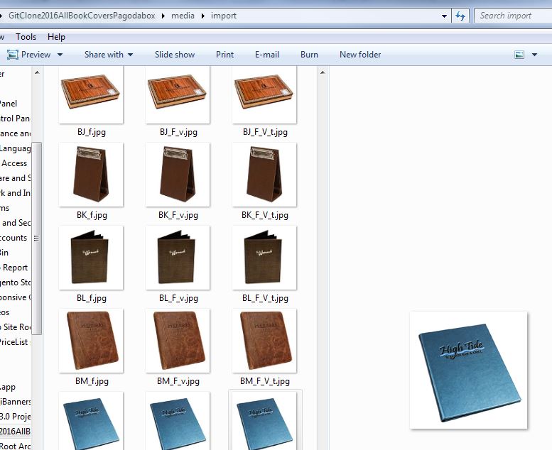
Task: Select Access item in navigation pane
Action: pyautogui.click(x=14, y=163)
